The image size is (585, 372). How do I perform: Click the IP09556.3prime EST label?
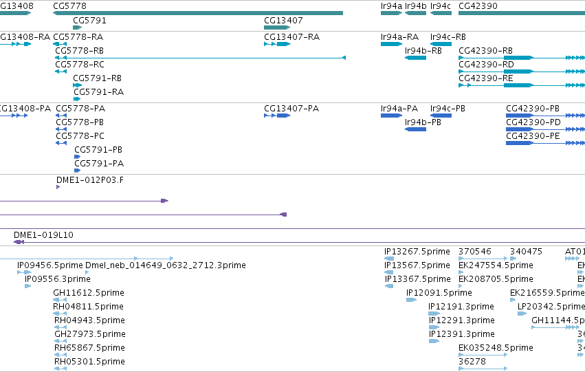coord(58,279)
